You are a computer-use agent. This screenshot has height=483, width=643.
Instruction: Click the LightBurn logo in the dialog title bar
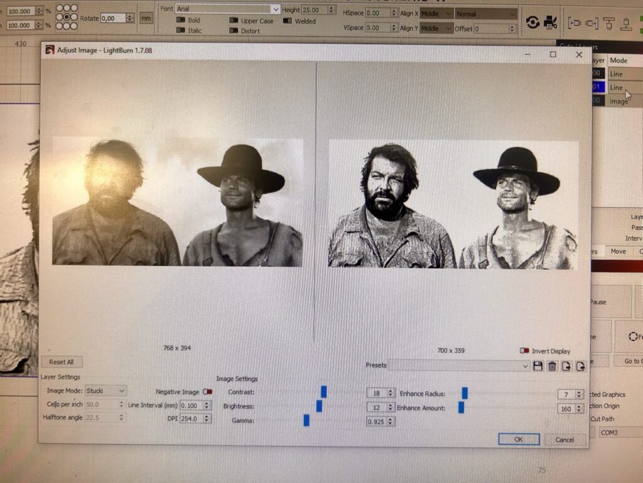[x=50, y=50]
